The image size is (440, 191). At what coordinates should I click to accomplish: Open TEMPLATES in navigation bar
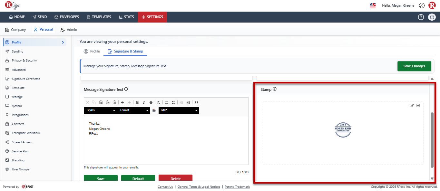99,17
